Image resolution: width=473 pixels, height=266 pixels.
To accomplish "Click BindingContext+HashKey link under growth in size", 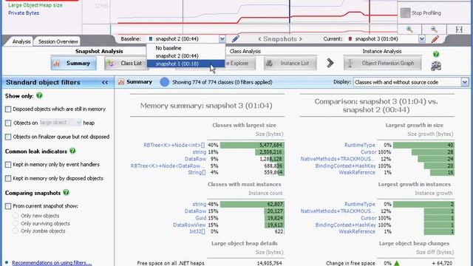I will (345, 166).
